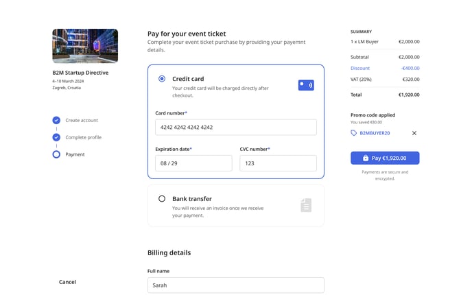Viewport: 472px width, 295px height.
Task: Click the invoice document icon in Bank transfer
Action: [x=306, y=205]
